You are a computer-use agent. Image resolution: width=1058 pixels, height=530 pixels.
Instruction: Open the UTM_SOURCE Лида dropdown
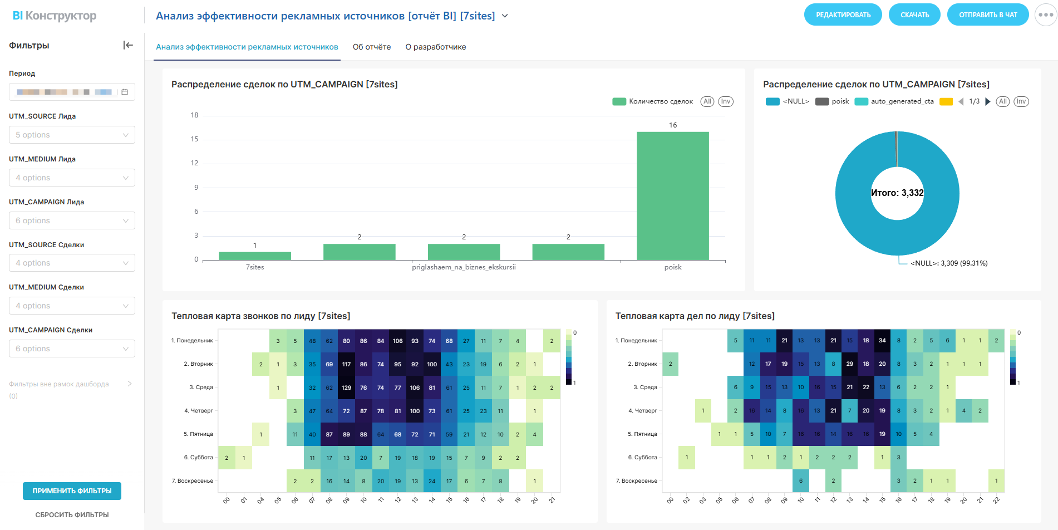(x=72, y=135)
